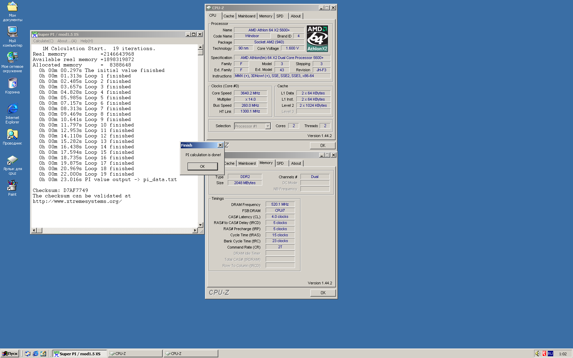
Task: Open the Мои документы desktop icon
Action: click(12, 11)
